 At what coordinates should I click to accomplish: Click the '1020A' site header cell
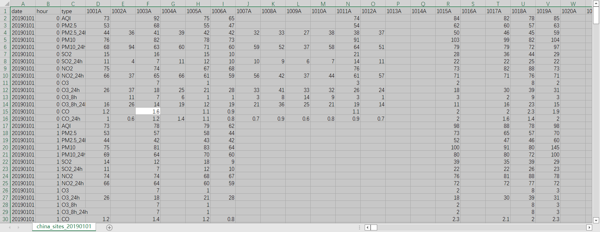coord(573,11)
